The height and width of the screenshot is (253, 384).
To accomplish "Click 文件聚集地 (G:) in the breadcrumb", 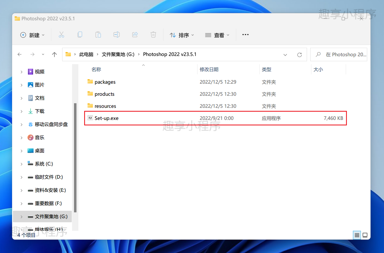I will 118,54.
